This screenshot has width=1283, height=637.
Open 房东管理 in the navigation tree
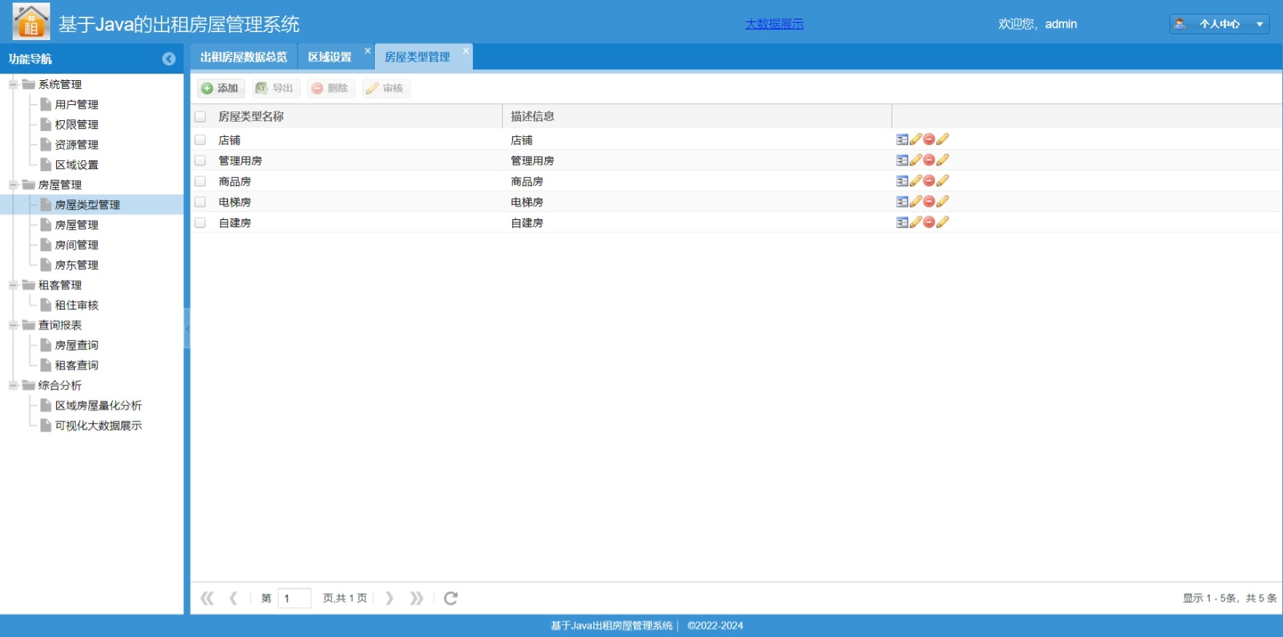[76, 265]
